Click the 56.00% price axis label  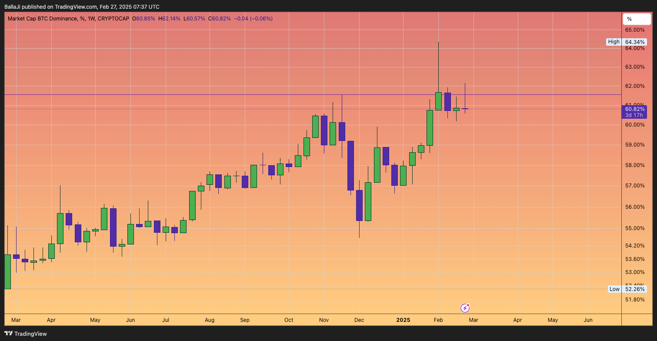[x=635, y=207]
